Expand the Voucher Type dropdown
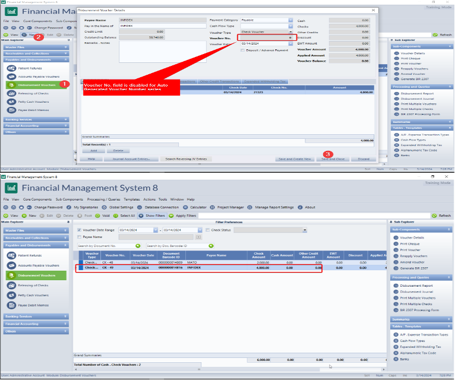This screenshot has height=380, width=455. (x=291, y=32)
